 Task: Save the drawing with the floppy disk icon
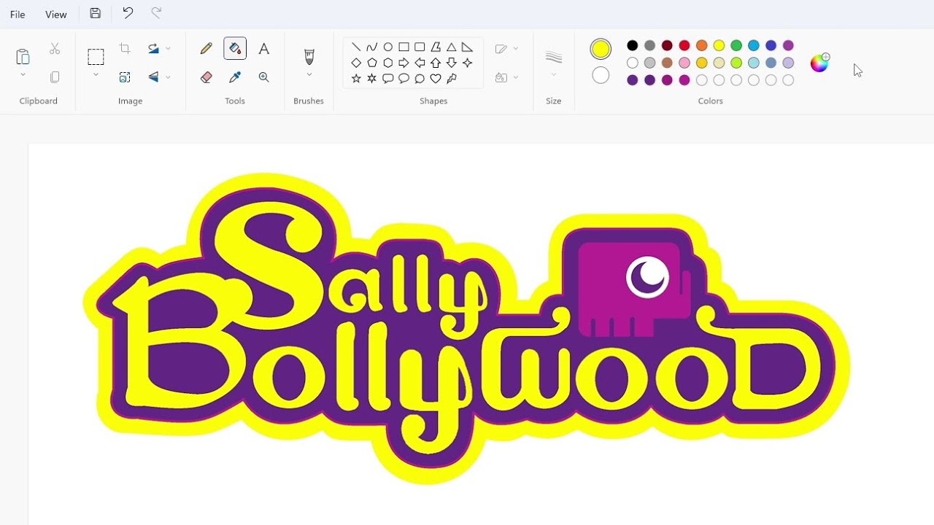[x=96, y=13]
